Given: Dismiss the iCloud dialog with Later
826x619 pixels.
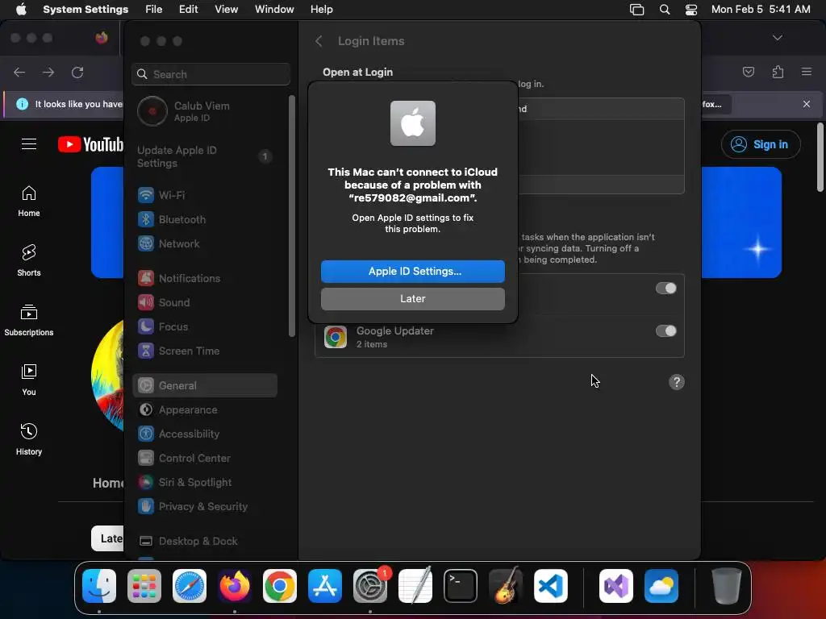Looking at the screenshot, I should point(412,298).
